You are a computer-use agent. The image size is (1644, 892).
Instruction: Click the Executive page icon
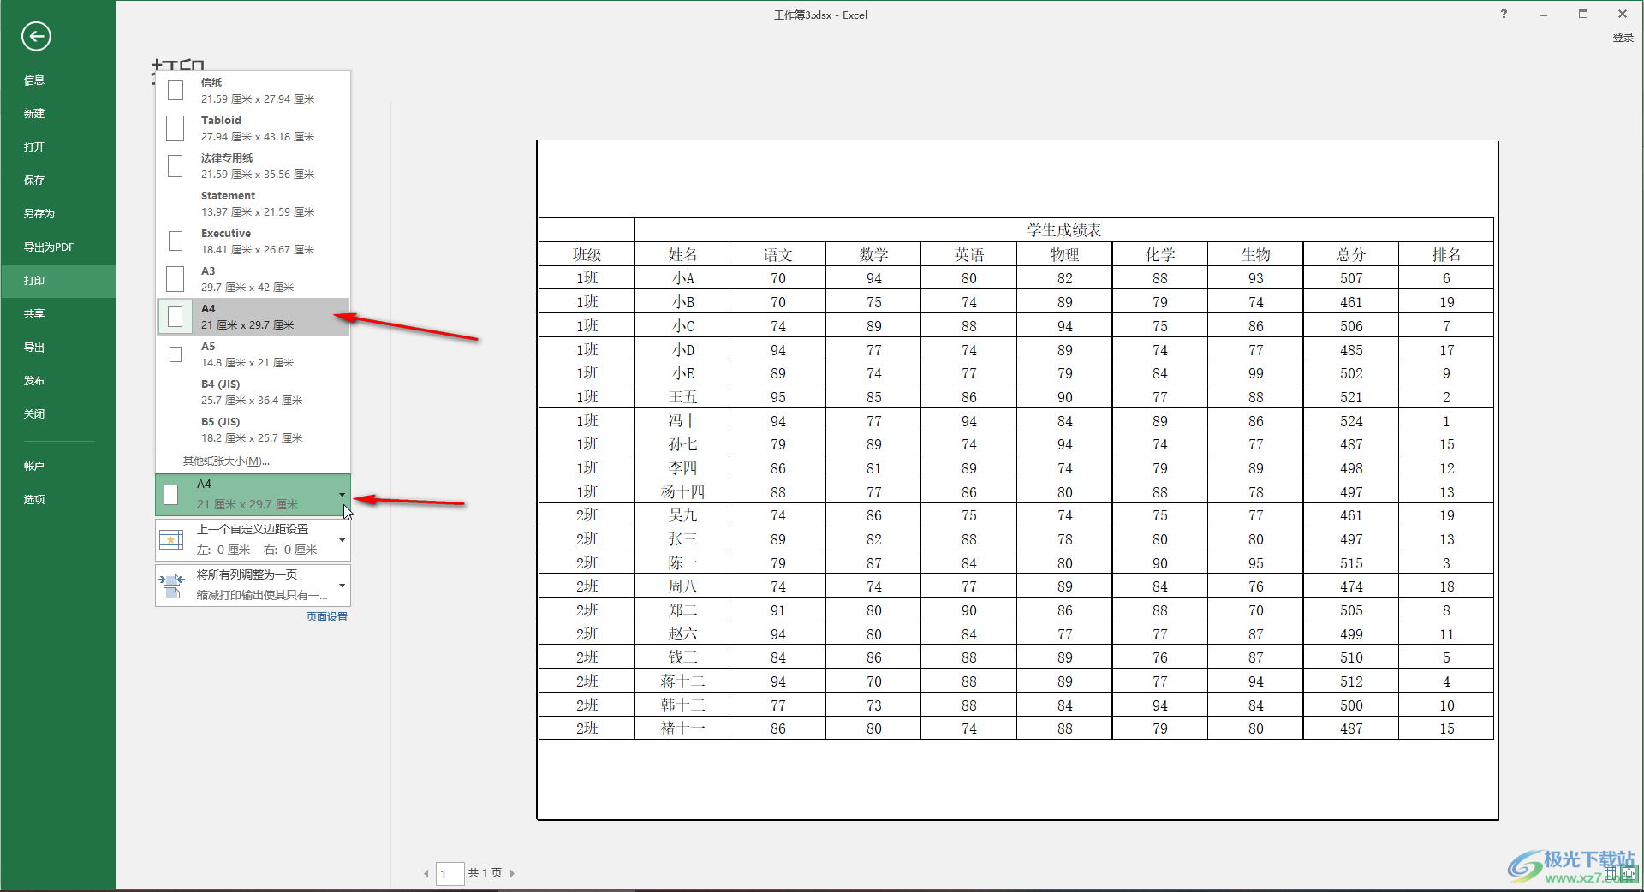click(x=176, y=241)
